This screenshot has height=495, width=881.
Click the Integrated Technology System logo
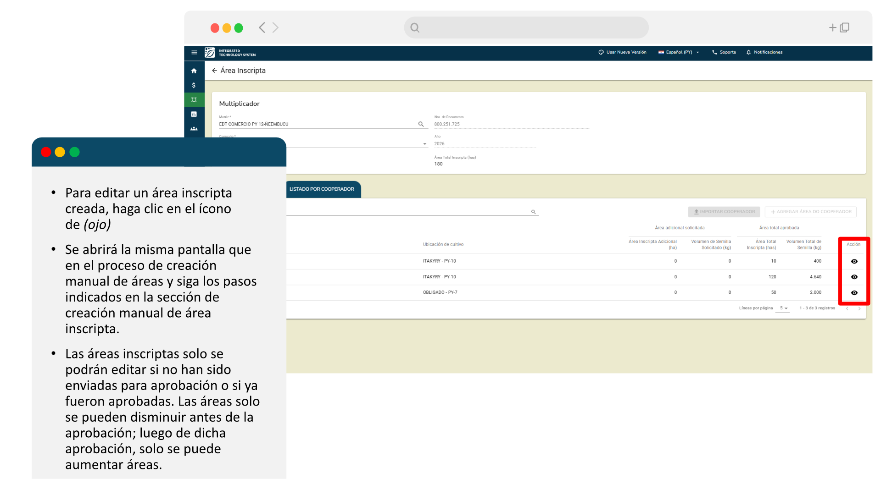click(230, 53)
